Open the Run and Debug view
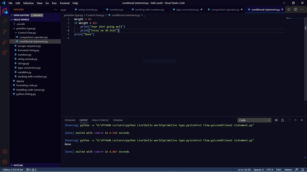Screen dimensions: 307x172 pos(5,42)
